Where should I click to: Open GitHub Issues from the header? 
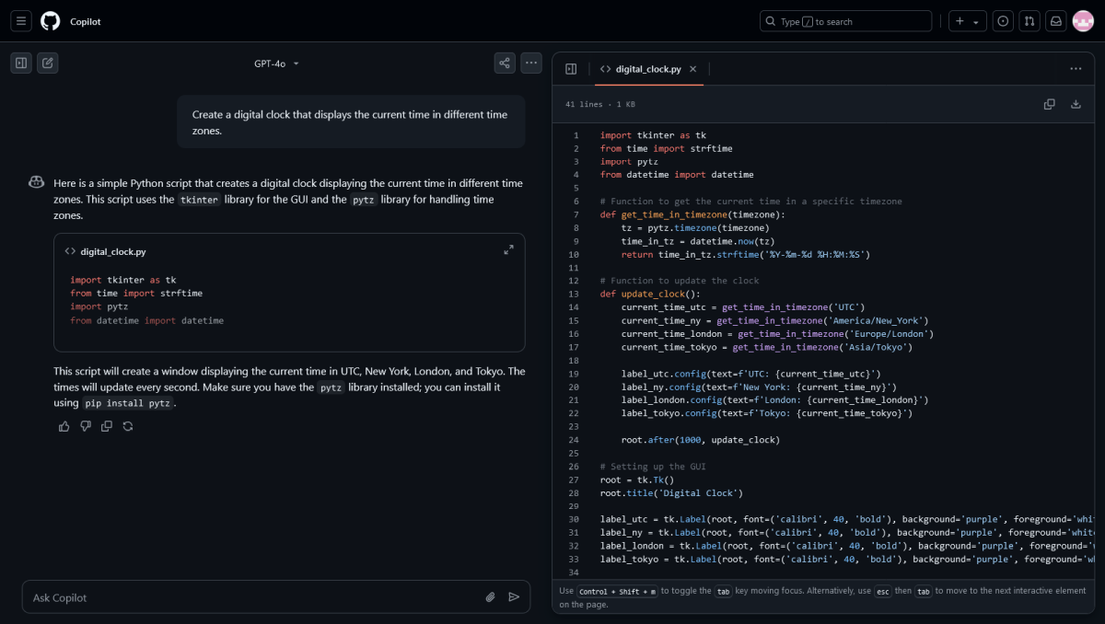pyautogui.click(x=1003, y=20)
